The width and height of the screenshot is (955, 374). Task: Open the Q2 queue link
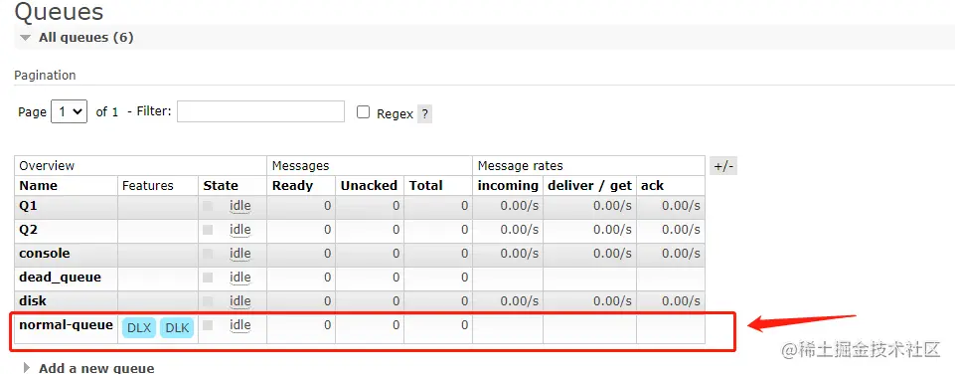click(28, 230)
